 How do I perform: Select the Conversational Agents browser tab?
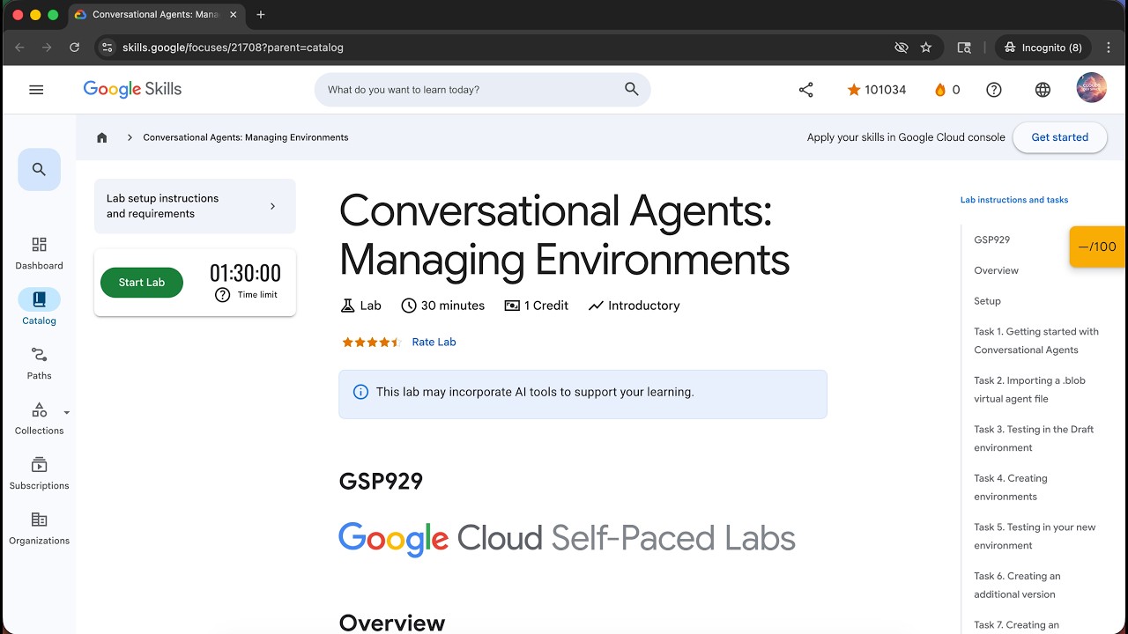[x=154, y=15]
